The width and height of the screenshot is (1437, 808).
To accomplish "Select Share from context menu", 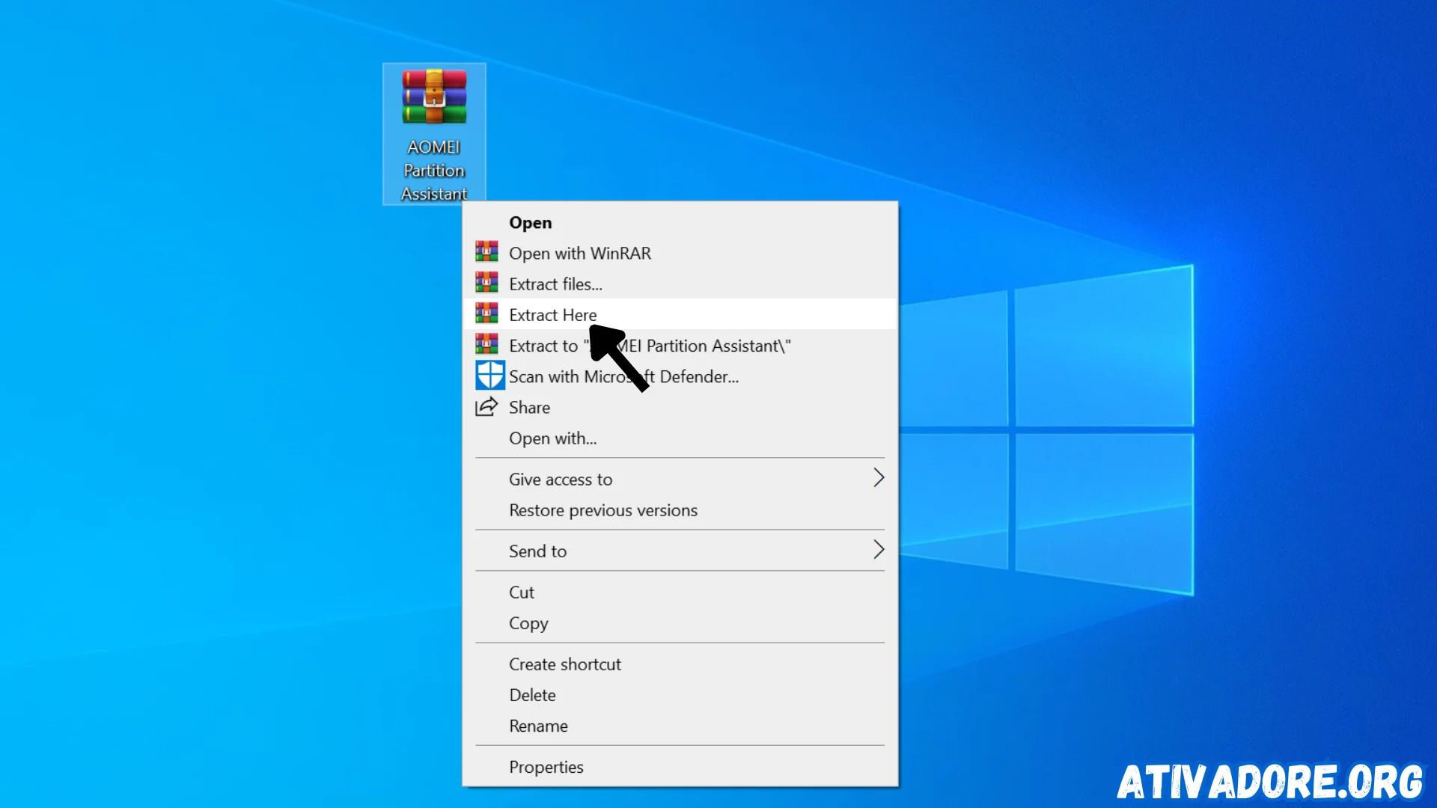I will [x=529, y=406].
